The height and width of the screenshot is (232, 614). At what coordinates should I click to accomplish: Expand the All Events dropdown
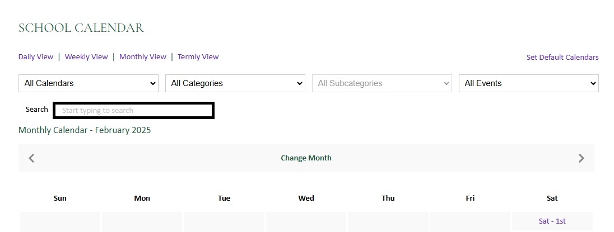click(528, 83)
